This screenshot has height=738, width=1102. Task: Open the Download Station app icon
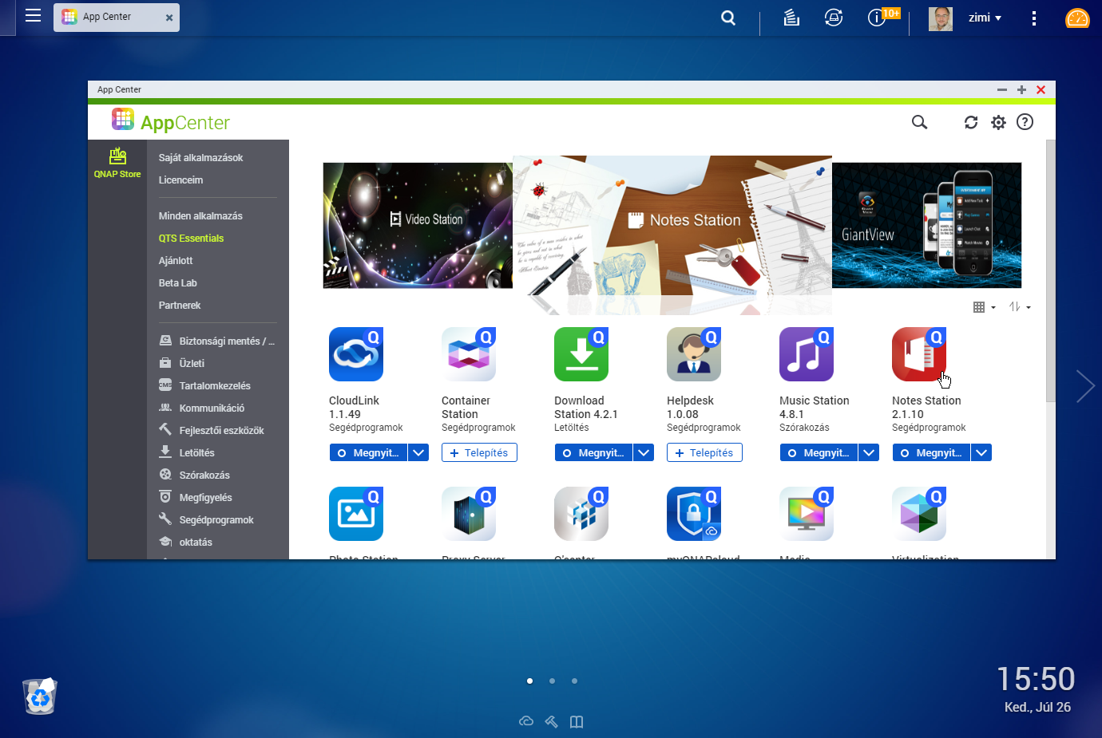[581, 354]
